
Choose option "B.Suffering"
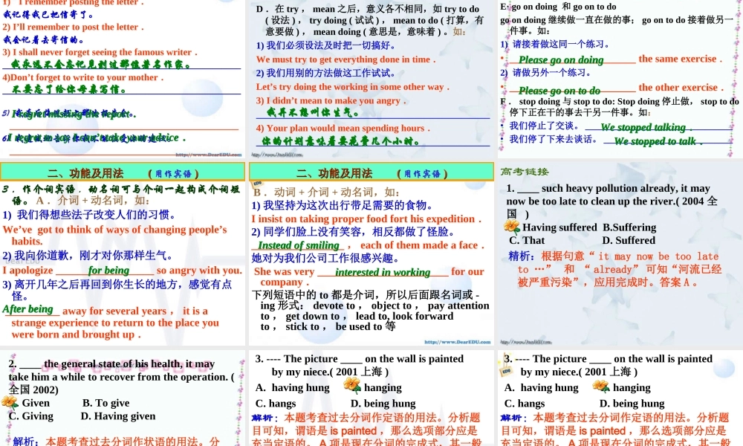(x=629, y=227)
